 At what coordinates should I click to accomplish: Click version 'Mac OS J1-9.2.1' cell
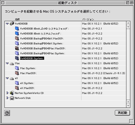point(92,29)
